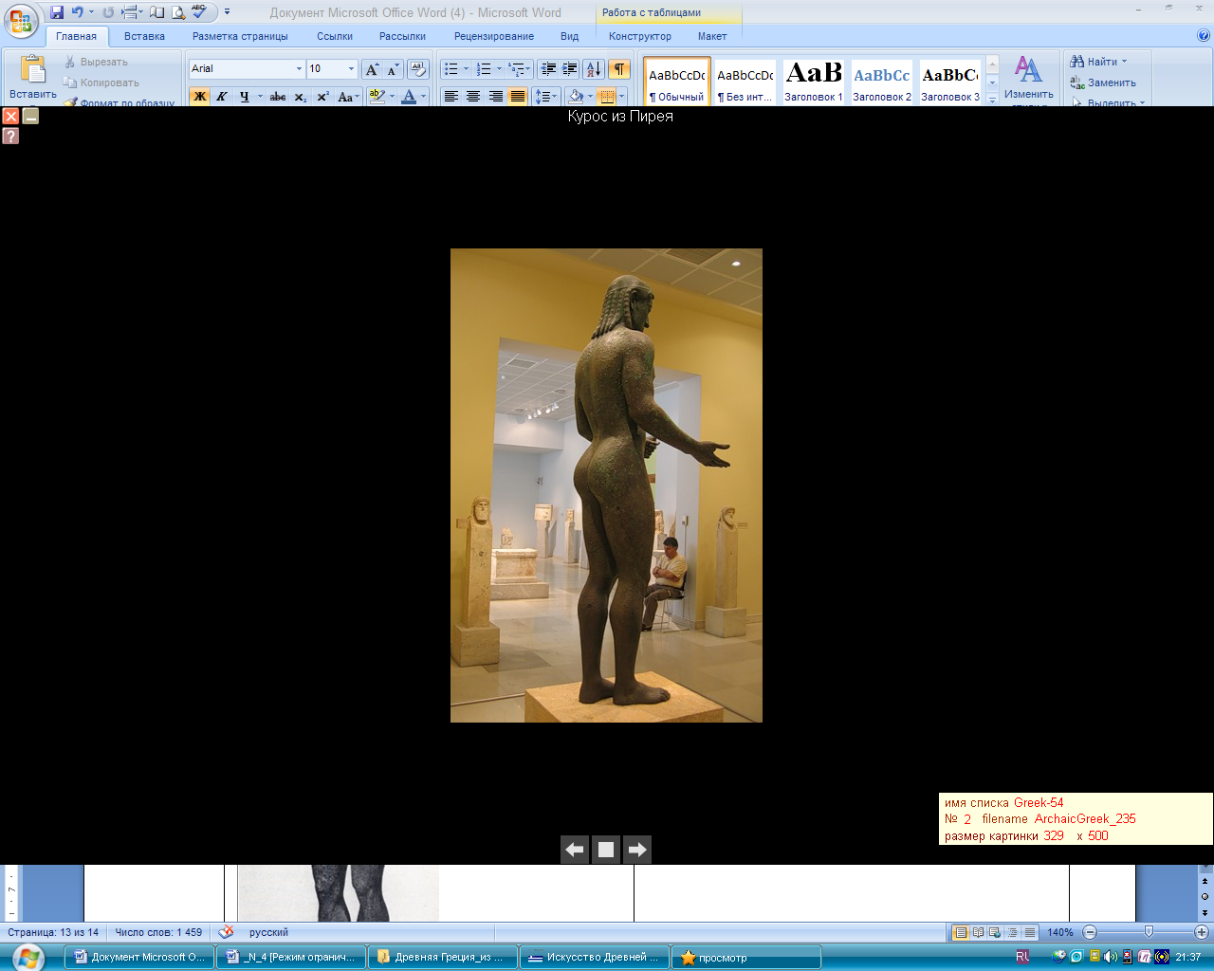
Task: Toggle the show paragraph marks ¶ button
Action: (x=619, y=69)
